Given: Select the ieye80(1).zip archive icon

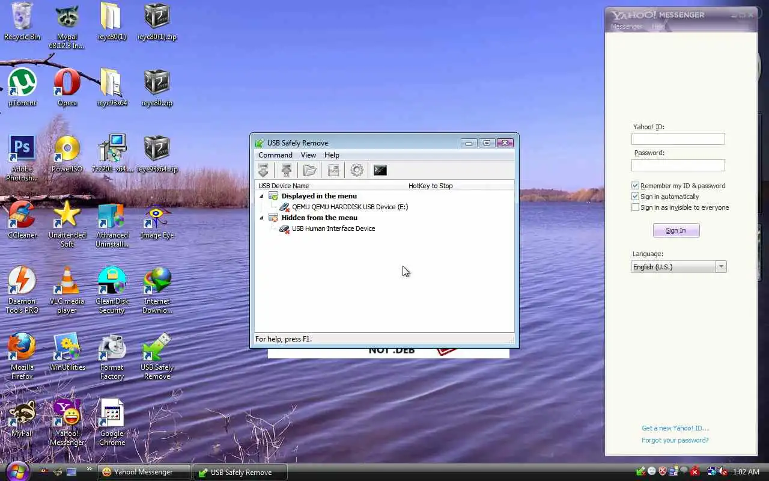Looking at the screenshot, I should 157,22.
